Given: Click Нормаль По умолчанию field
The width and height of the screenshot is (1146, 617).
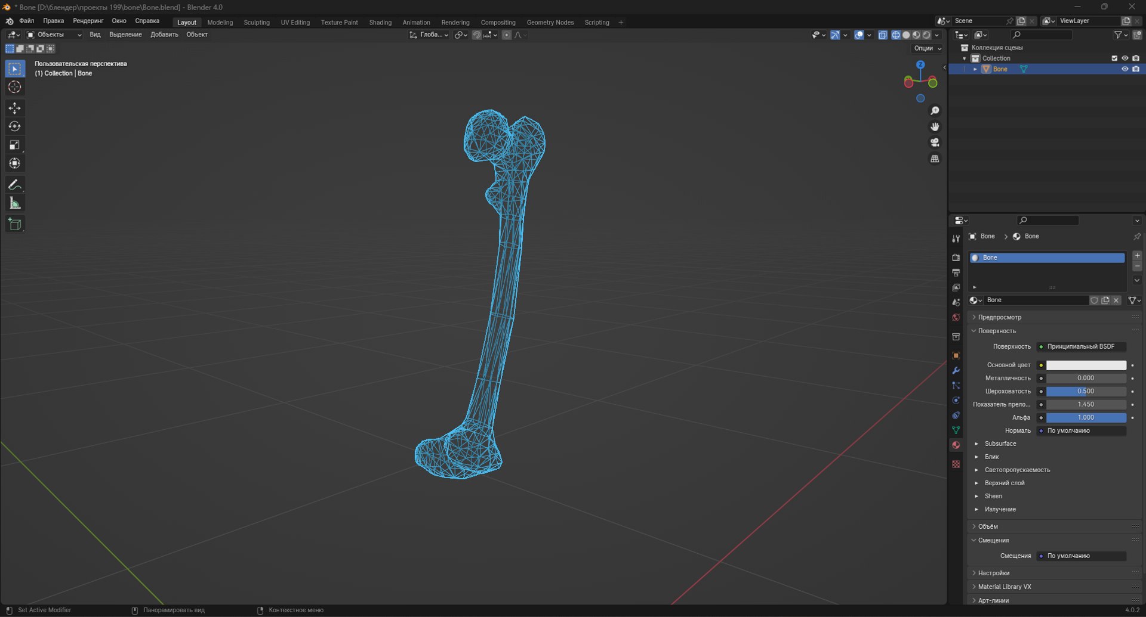Looking at the screenshot, I should pos(1081,430).
